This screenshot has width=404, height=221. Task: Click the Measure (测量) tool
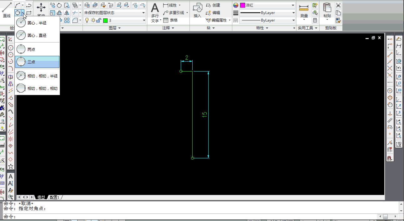[x=304, y=11]
